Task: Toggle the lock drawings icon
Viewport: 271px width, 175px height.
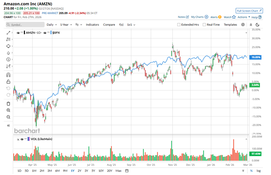Action: click(x=8, y=82)
